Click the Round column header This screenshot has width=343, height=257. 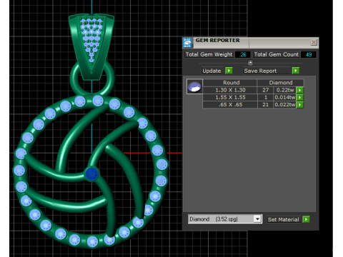(x=231, y=83)
